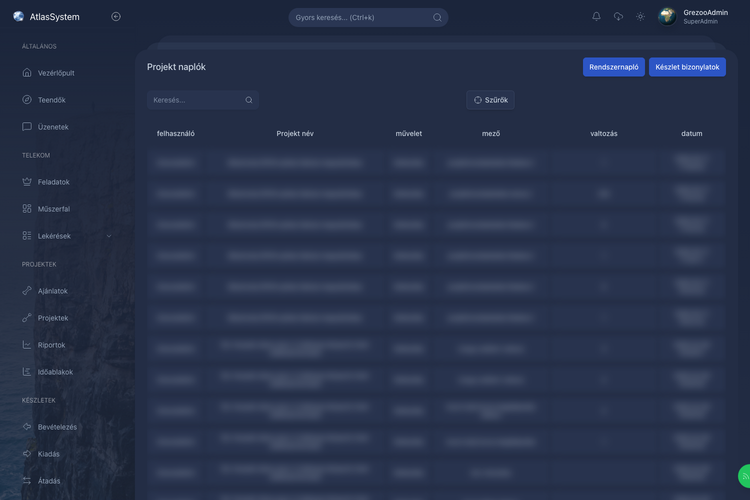The image size is (750, 500).
Task: Click the green feed button at the screen edge
Action: coord(744,476)
